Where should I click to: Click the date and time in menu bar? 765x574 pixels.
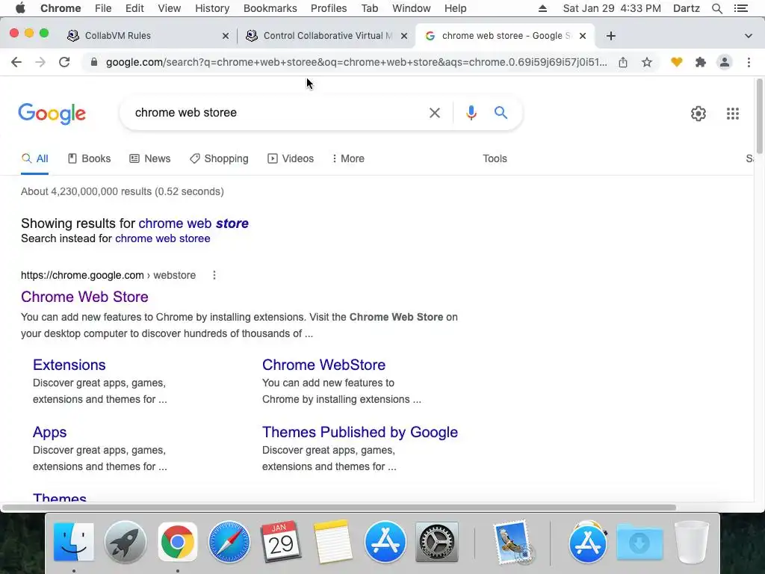tap(612, 8)
